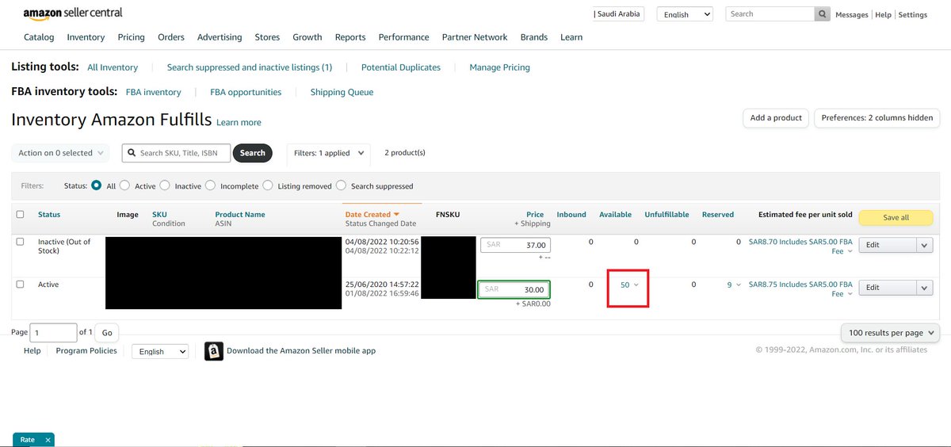Screen dimensions: 951x447
Task: Click the amazon seller central logo
Action: (x=73, y=14)
